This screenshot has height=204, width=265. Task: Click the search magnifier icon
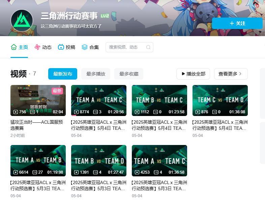148,47
